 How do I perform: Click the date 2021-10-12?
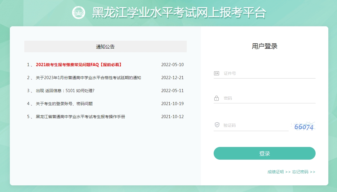(x=172, y=117)
